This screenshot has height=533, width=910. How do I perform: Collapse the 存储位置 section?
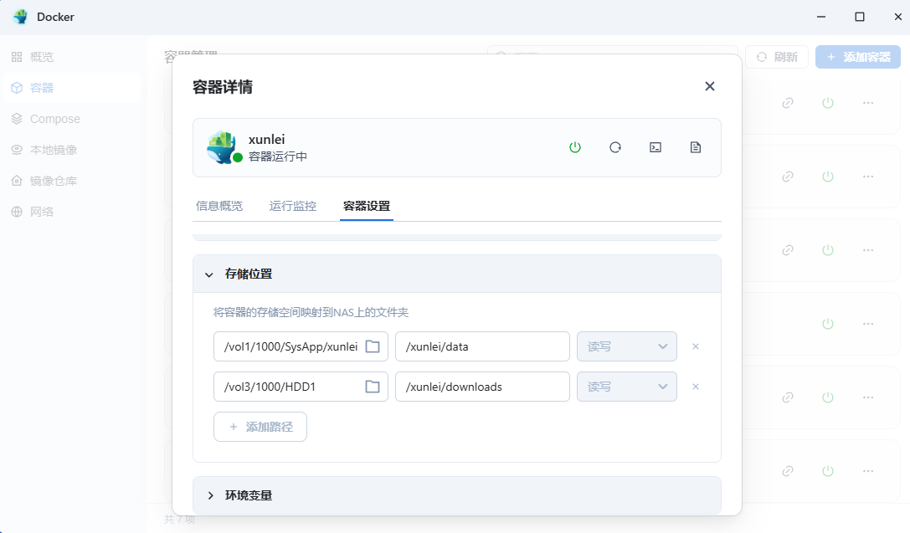pos(457,274)
